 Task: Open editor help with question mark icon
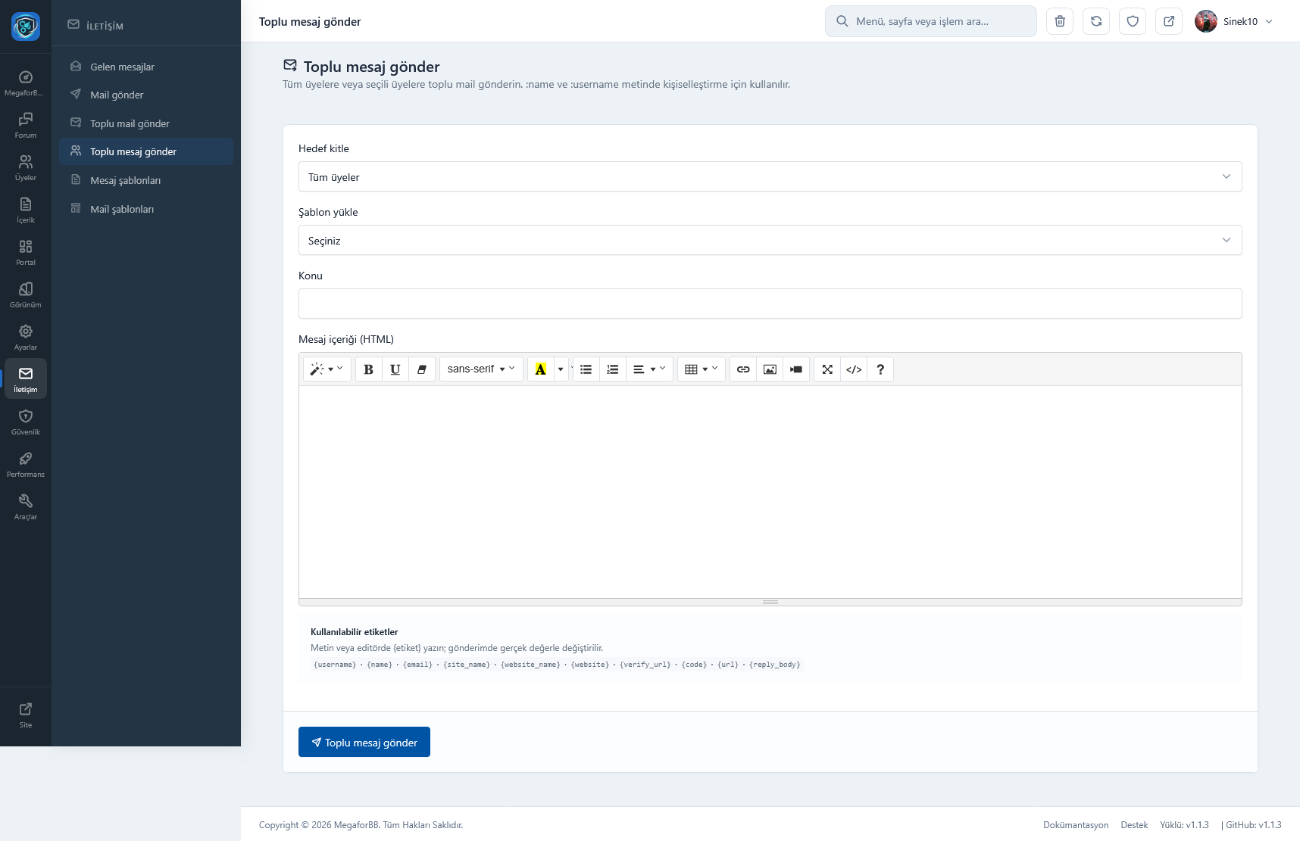(880, 369)
